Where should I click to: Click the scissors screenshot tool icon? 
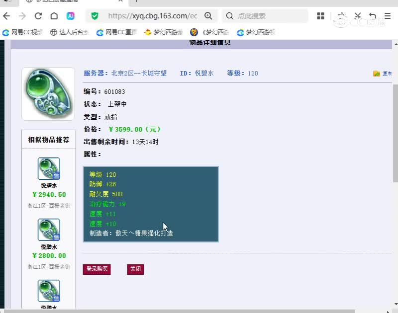tap(358, 16)
